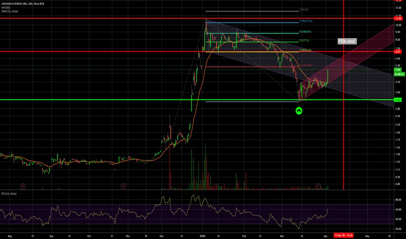Click the 80.00 value on RSI scale
This screenshot has width=406, height=239.
pos(398,200)
